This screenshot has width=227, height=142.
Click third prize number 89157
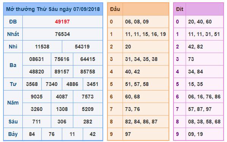(x=62, y=72)
